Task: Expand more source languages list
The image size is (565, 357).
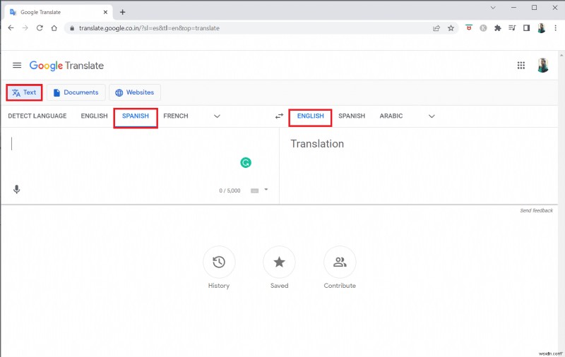Action: point(217,116)
